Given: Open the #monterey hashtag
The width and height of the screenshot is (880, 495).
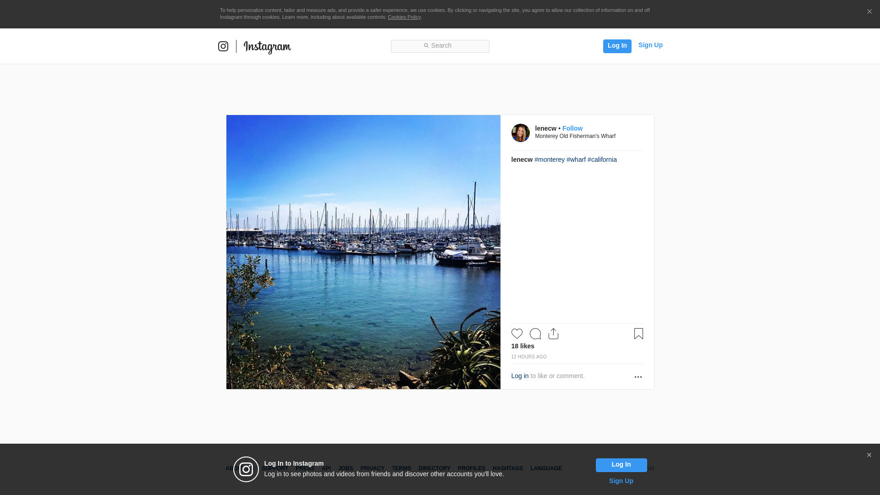Looking at the screenshot, I should click(549, 159).
